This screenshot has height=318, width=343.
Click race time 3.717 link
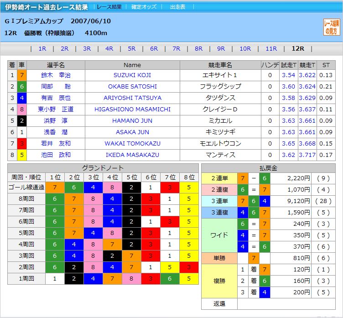pyautogui.click(x=307, y=155)
